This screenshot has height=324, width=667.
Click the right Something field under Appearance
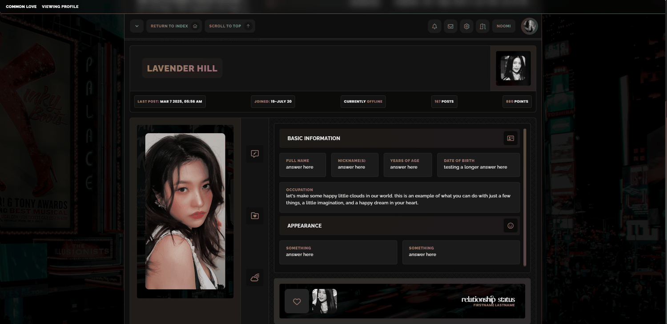(x=461, y=253)
